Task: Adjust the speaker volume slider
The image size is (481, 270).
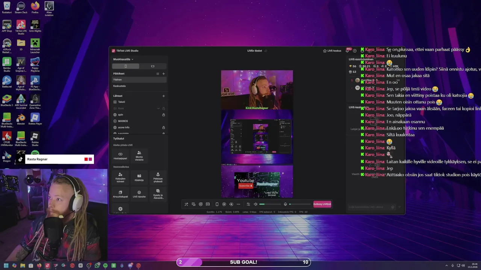Action: pos(270,204)
